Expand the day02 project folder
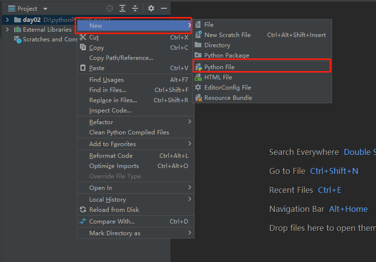Image resolution: width=376 pixels, height=262 pixels. 7,20
